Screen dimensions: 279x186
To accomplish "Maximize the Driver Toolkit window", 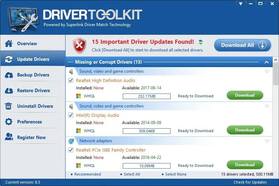I will (x=261, y=3).
